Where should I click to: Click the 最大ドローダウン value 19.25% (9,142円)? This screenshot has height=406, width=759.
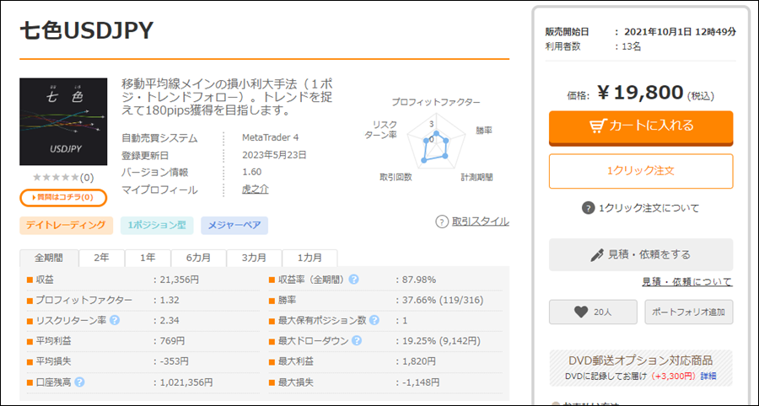click(x=441, y=341)
